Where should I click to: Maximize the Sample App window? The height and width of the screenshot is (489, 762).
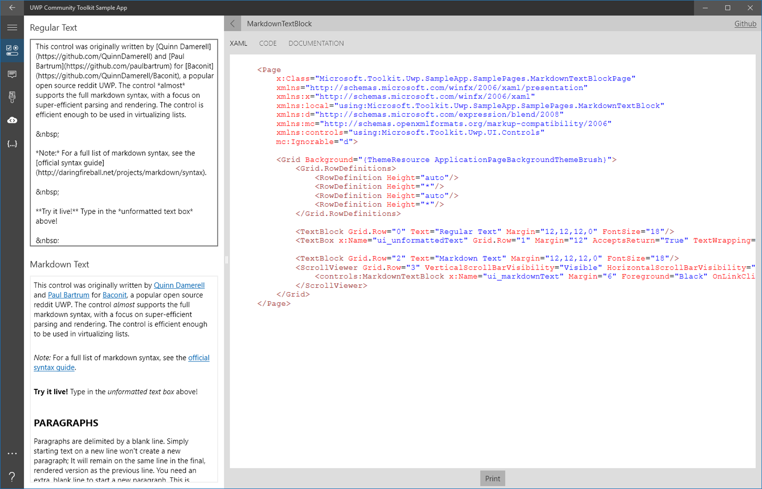(x=728, y=8)
